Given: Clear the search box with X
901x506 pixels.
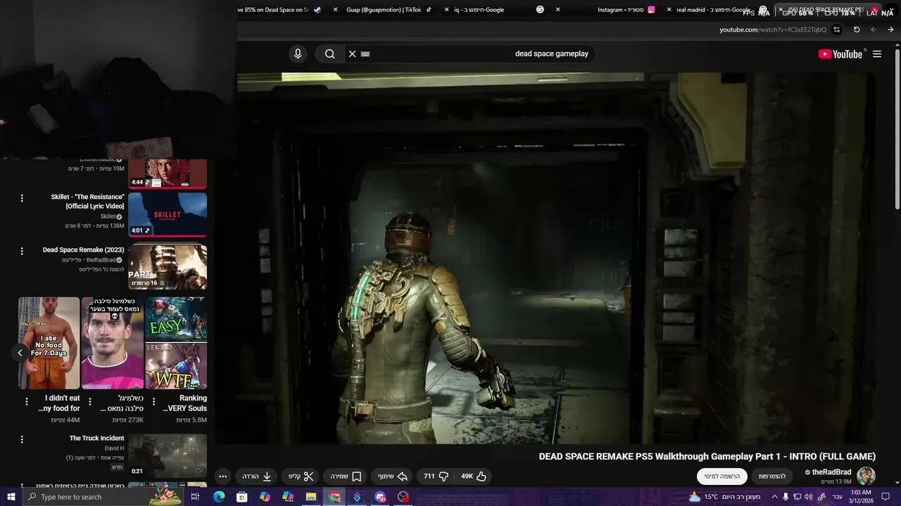Looking at the screenshot, I should 352,54.
